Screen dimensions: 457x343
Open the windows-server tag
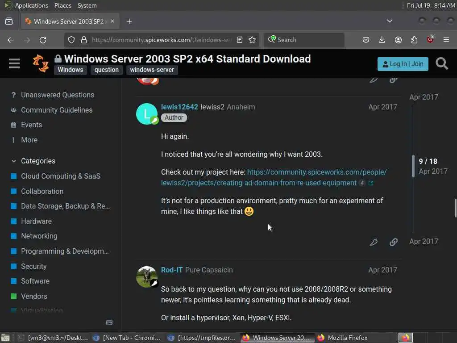[x=152, y=70]
